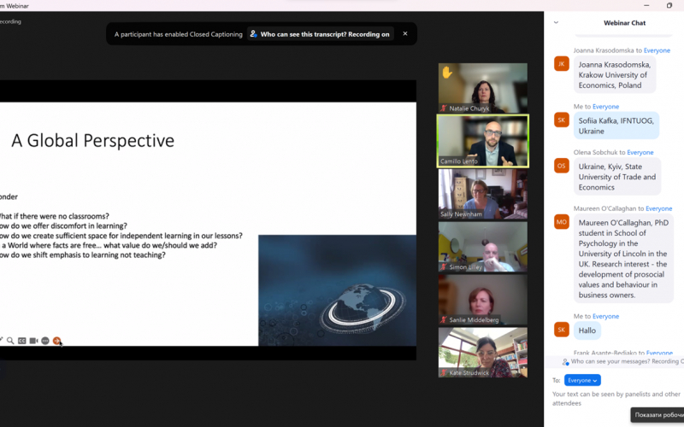Click the JK avatar of Joanna Krasodomska

pos(562,63)
